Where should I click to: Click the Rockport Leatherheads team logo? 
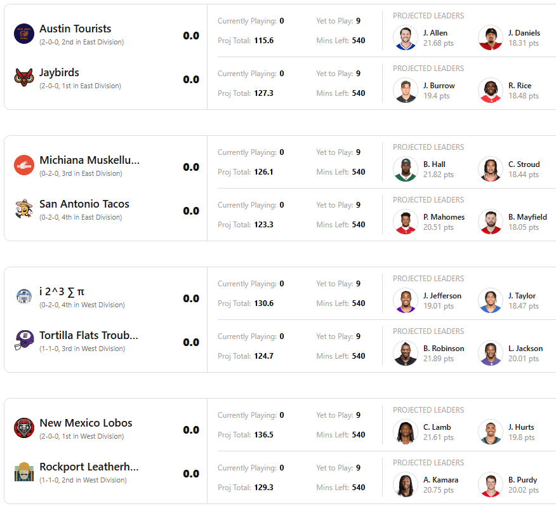pyautogui.click(x=24, y=472)
